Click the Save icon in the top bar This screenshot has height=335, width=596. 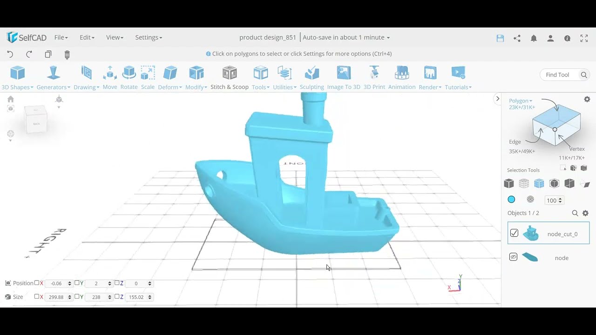[x=500, y=38]
